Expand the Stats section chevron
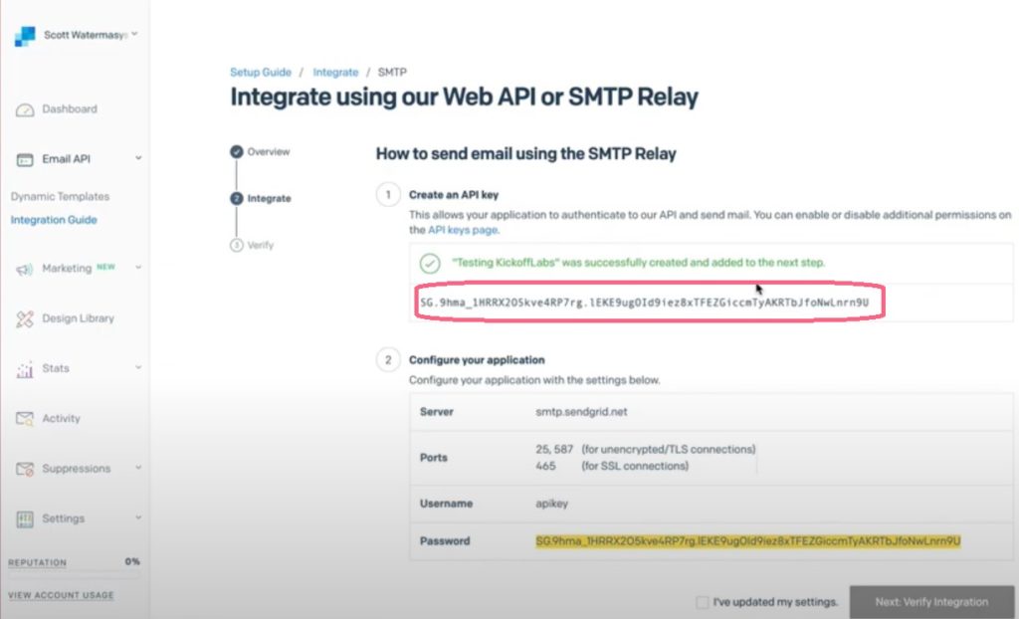Image resolution: width=1019 pixels, height=619 pixels. point(138,367)
